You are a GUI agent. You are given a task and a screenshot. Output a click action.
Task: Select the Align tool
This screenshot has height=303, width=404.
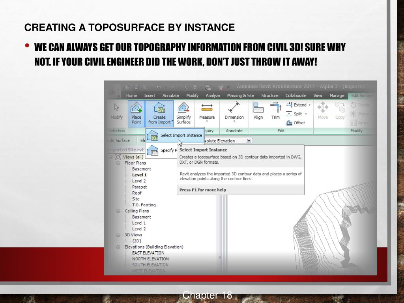click(x=258, y=111)
